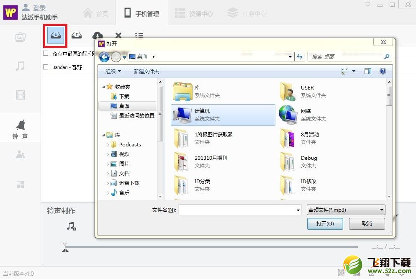Expand the 视频 videos tree node
The width and height of the screenshot is (416, 279).
(x=108, y=154)
